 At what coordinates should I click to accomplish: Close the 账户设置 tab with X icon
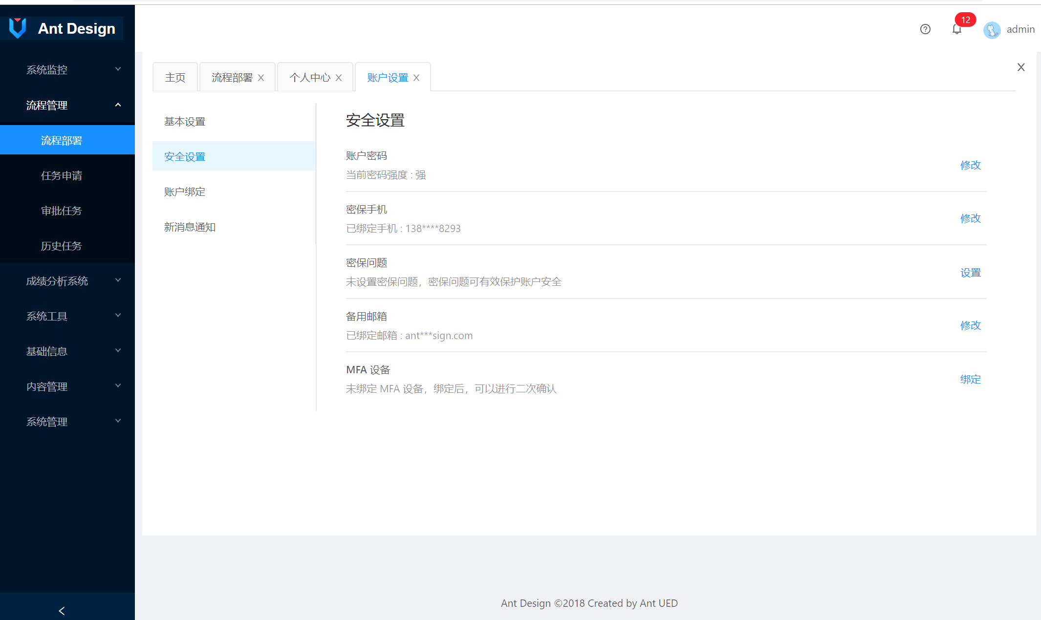coord(416,78)
